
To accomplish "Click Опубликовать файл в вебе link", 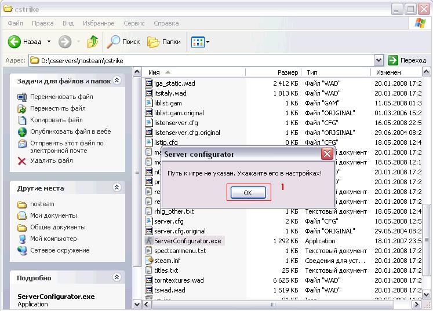I will (x=70, y=131).
